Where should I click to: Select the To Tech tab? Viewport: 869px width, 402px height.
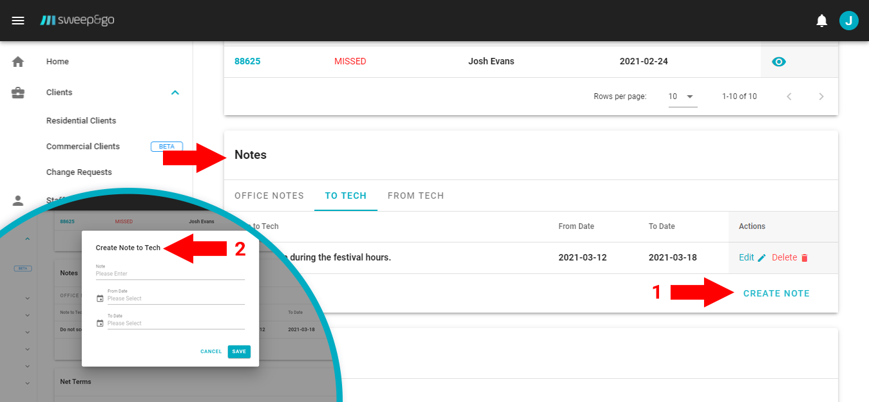pyautogui.click(x=345, y=196)
